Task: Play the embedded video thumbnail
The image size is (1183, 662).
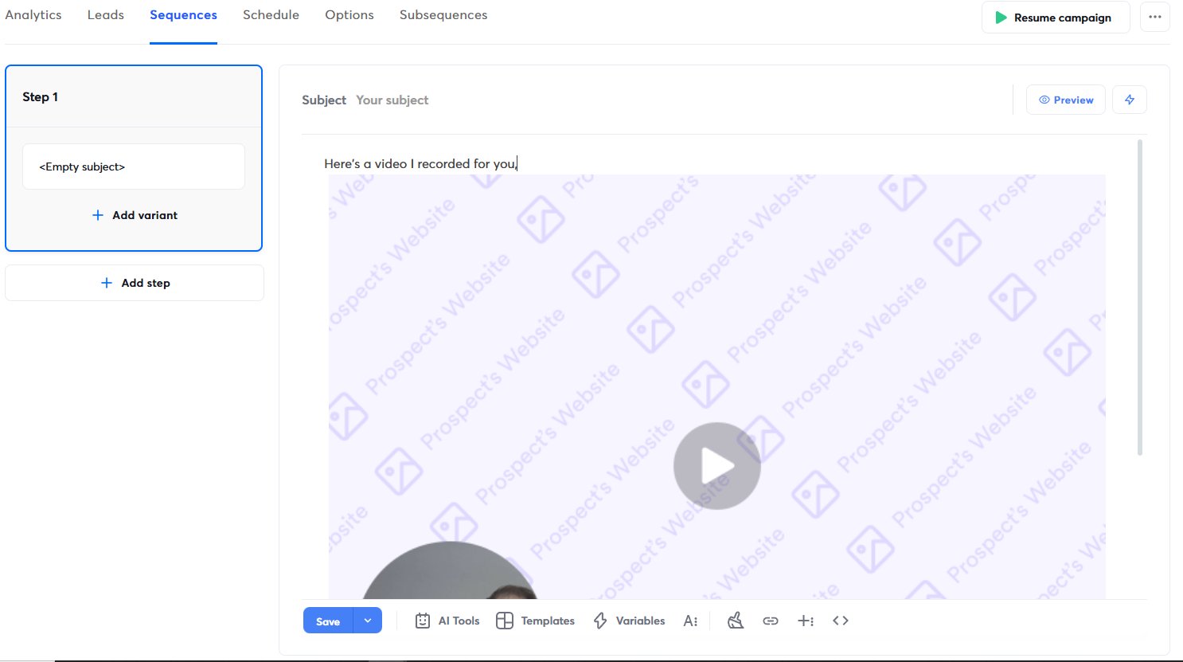Action: point(717,466)
